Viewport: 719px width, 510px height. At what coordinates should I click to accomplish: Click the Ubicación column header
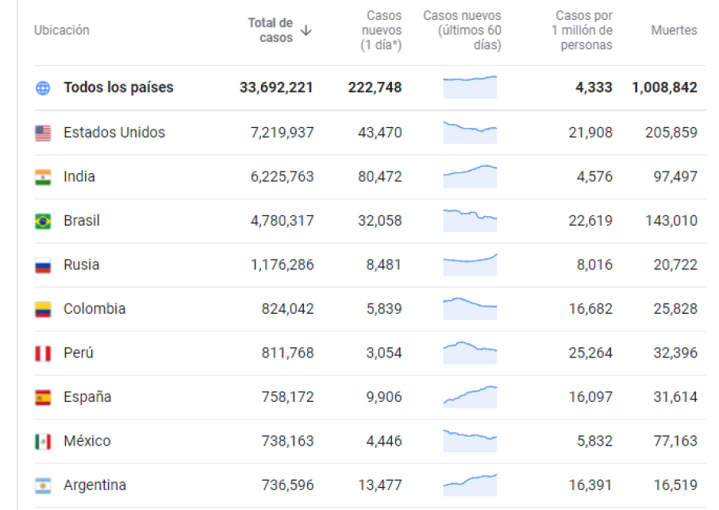61,30
